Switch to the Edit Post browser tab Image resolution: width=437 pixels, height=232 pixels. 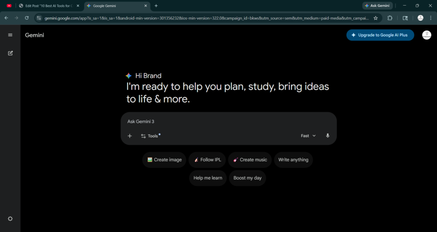pos(48,6)
